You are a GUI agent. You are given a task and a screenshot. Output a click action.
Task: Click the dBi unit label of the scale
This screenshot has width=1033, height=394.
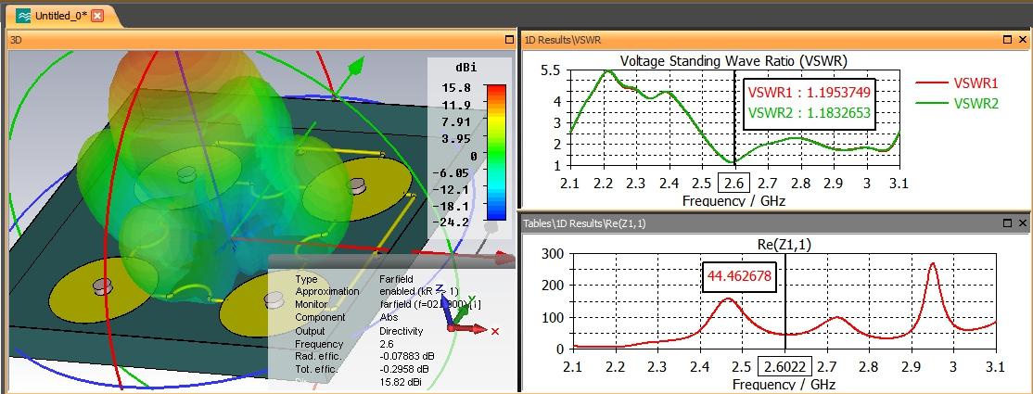point(465,68)
